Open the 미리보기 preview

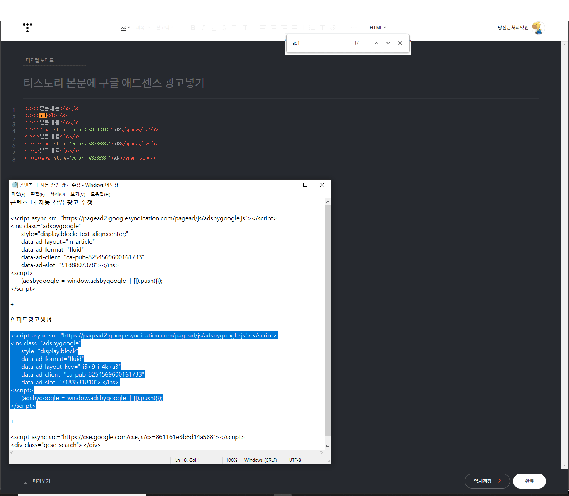pyautogui.click(x=37, y=481)
